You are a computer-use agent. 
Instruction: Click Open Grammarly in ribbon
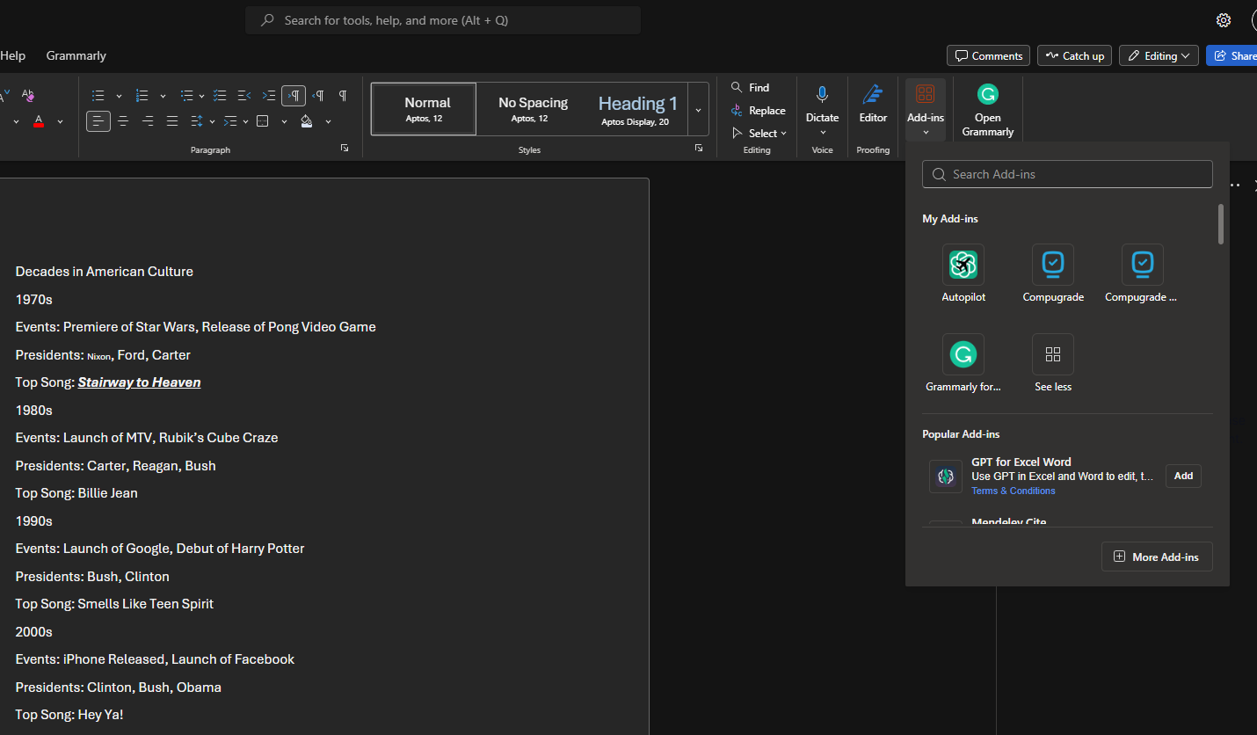[x=988, y=109]
